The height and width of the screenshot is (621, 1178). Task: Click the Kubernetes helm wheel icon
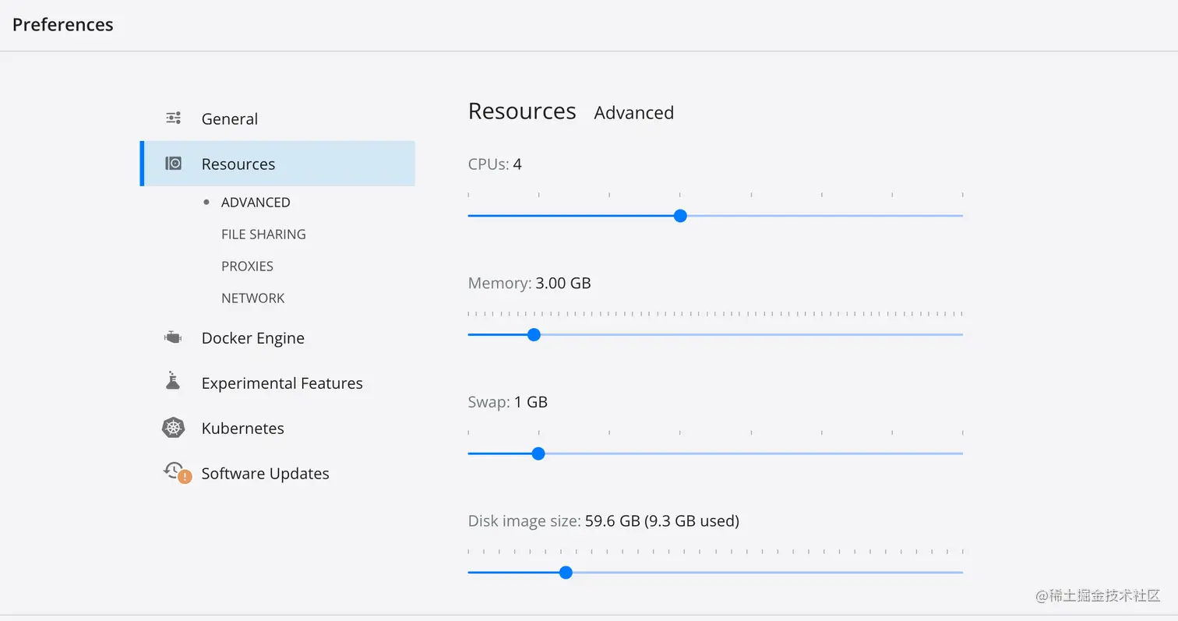tap(173, 428)
